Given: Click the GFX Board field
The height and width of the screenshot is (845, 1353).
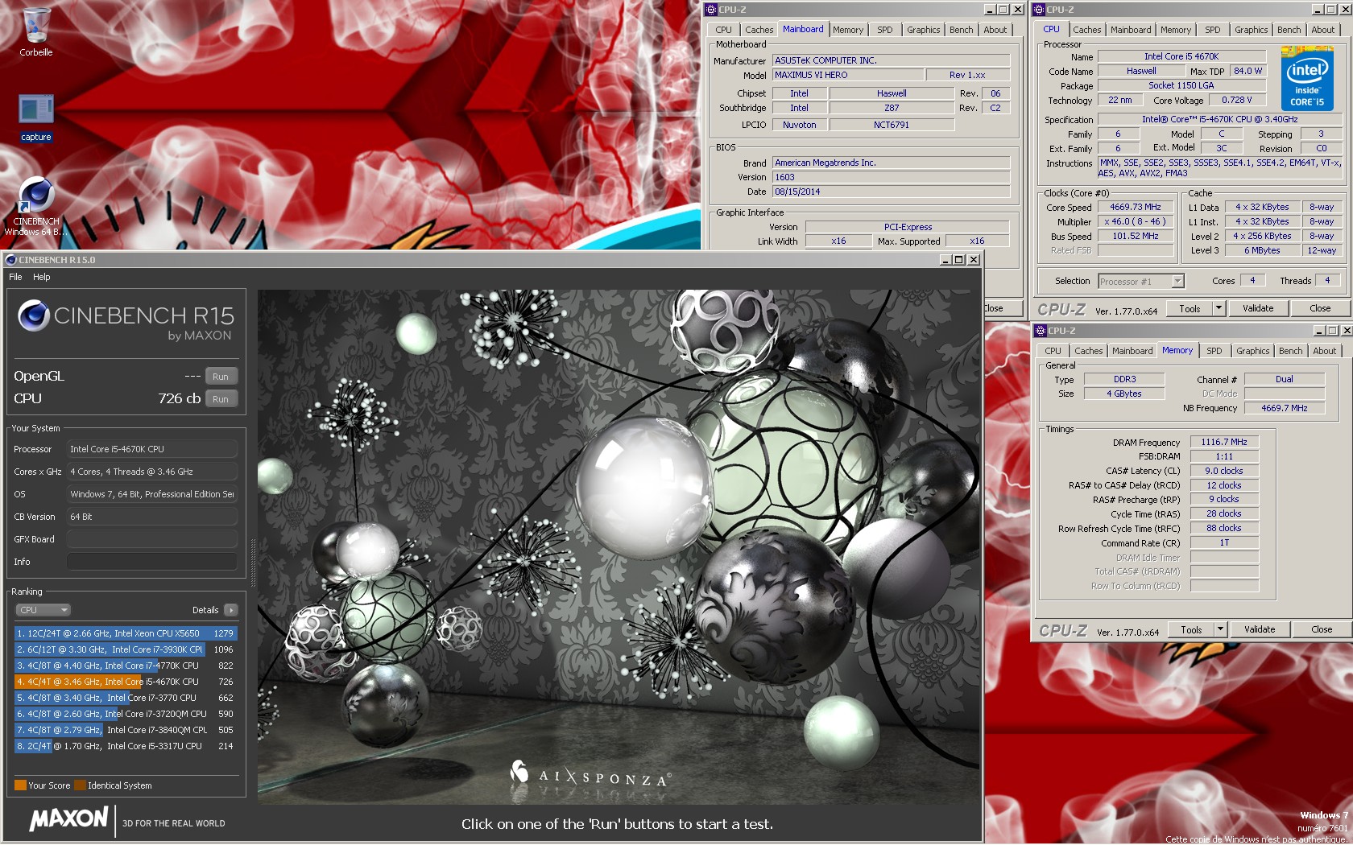Looking at the screenshot, I should coord(152,539).
